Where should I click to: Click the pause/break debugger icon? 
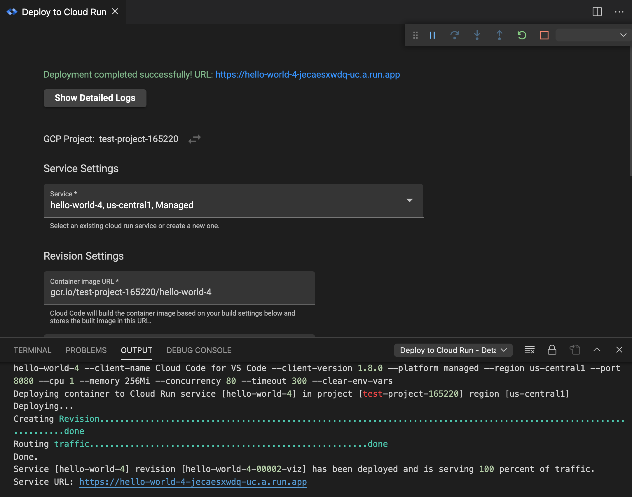pyautogui.click(x=433, y=35)
